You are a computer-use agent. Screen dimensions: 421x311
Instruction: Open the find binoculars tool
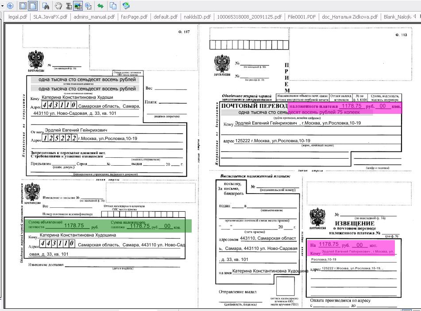click(45, 6)
